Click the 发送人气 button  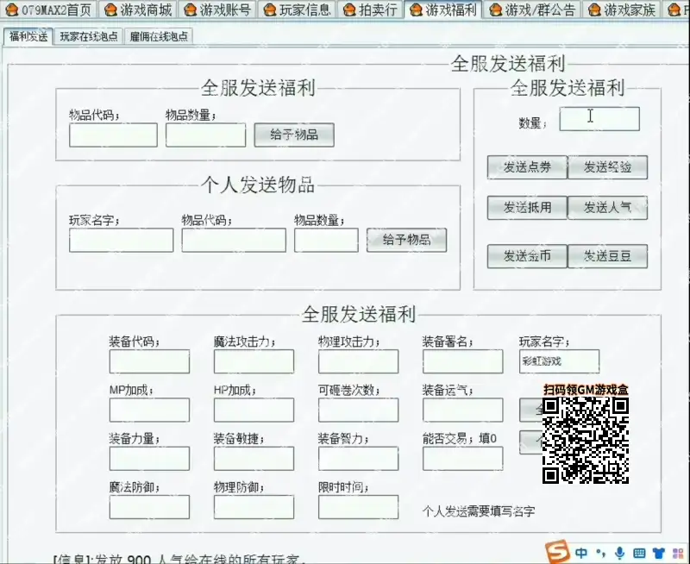pyautogui.click(x=608, y=207)
